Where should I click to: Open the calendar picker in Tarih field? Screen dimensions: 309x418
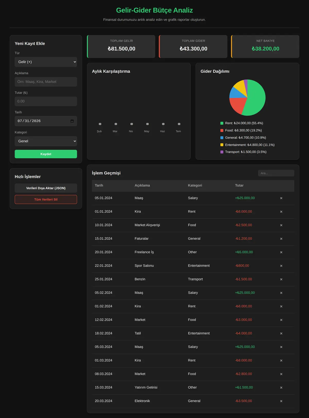click(x=72, y=121)
